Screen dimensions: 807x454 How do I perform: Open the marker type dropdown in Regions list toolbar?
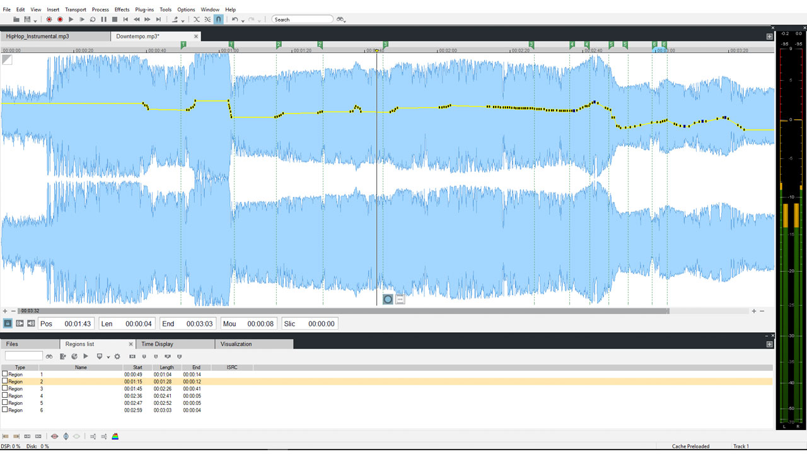point(108,356)
